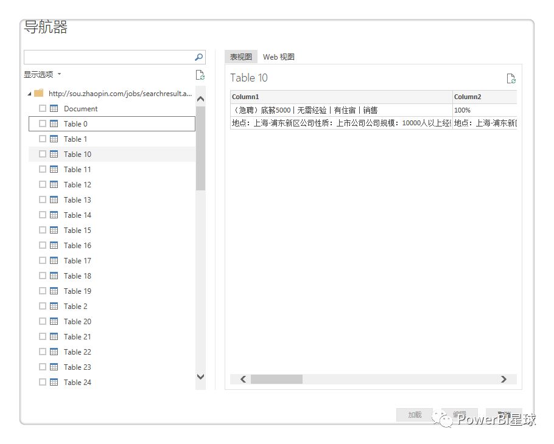Tick the Table 12 checkbox

(x=43, y=184)
